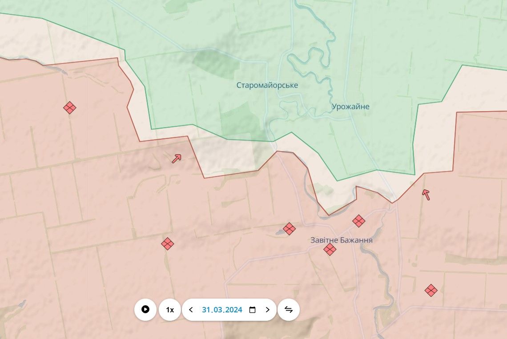
Task: Select unit marker directly below Завітне Бажання label
Action: pos(330,250)
